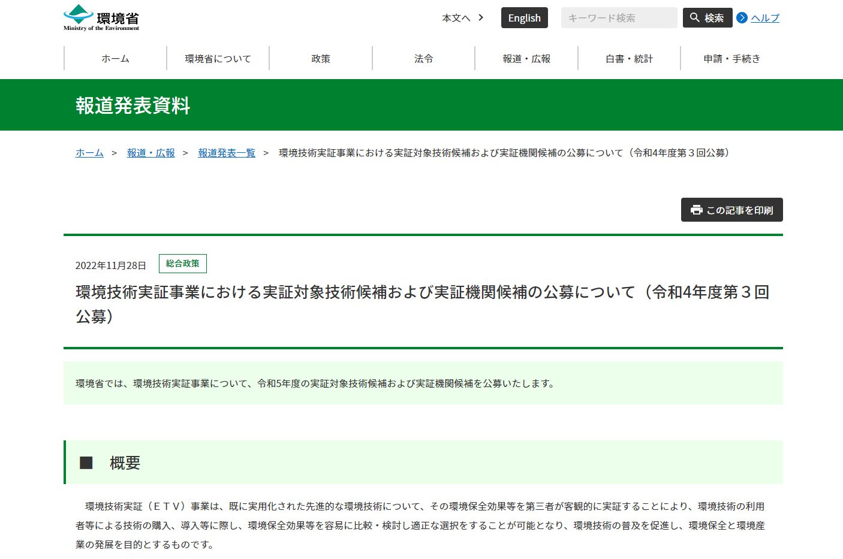Click the この記事を印刷 print button
Viewport: 843px width, 559px height.
[x=731, y=210]
